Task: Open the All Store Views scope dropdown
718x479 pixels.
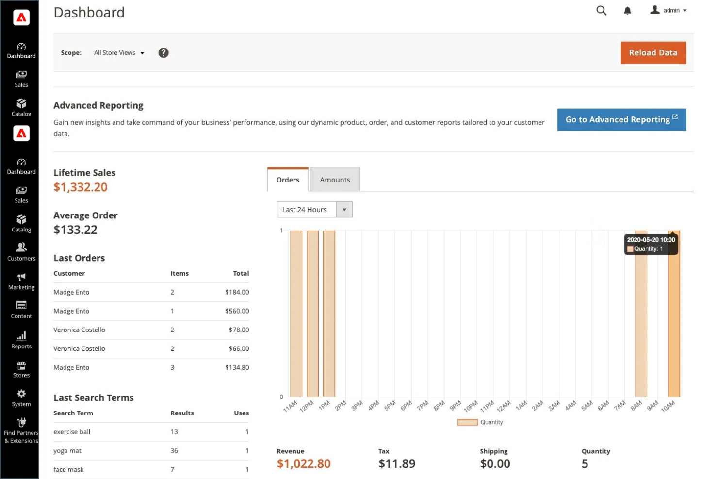Action: click(x=118, y=52)
